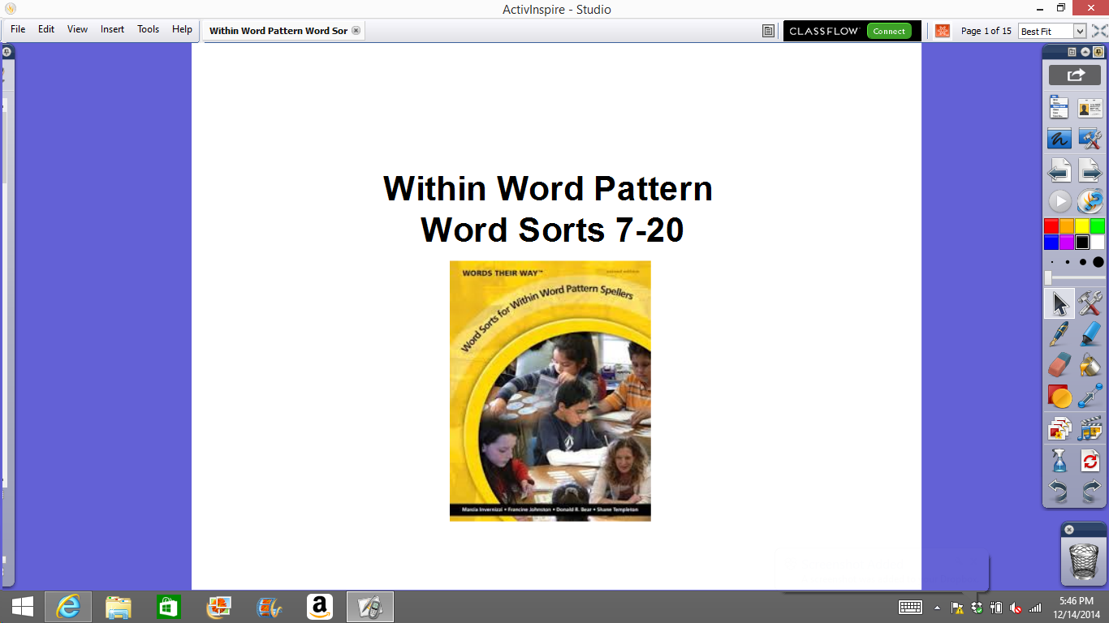The width and height of the screenshot is (1109, 623).
Task: Close the Within Word Pattern flipchart tab
Action: 356,31
